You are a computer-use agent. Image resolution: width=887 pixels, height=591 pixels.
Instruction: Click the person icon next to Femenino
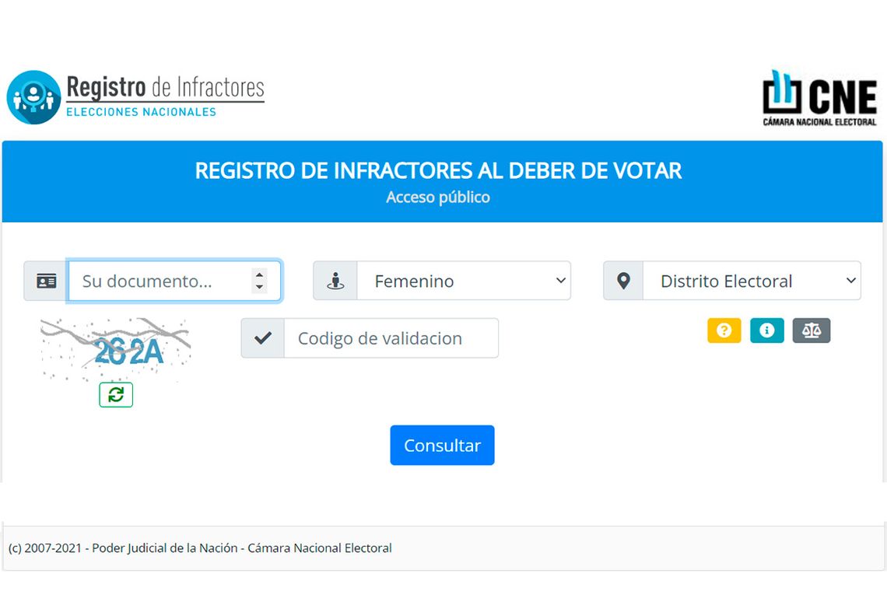click(x=335, y=281)
